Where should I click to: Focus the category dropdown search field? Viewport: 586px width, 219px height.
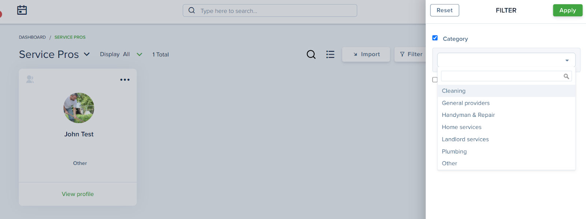(x=502, y=76)
